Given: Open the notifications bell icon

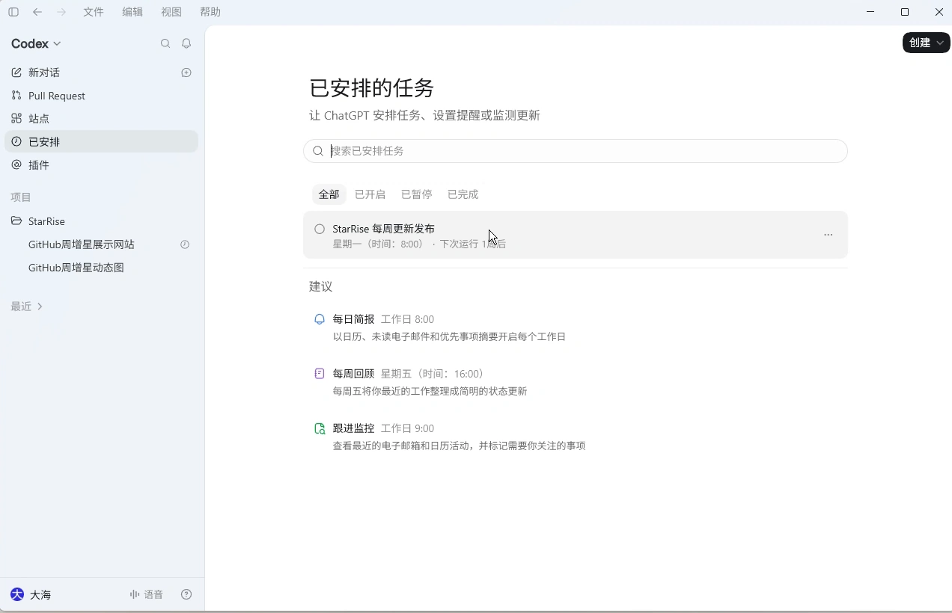Looking at the screenshot, I should [x=186, y=43].
